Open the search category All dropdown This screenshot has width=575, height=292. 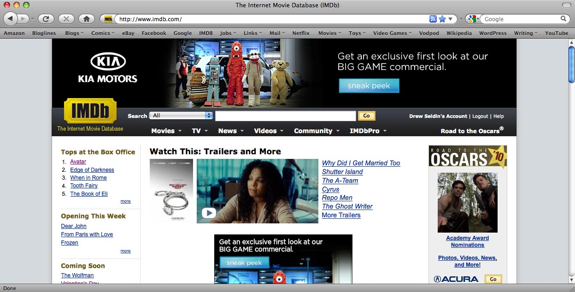coord(182,116)
